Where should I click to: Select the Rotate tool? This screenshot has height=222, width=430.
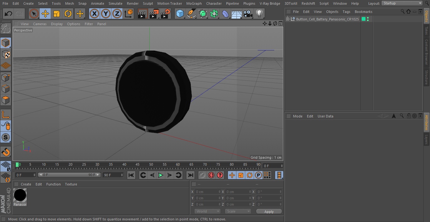(x=68, y=14)
